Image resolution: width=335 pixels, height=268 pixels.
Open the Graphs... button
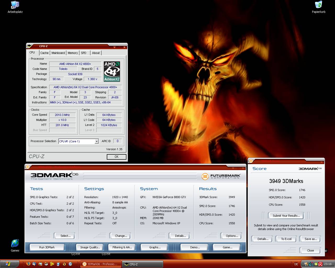[x=155, y=247]
